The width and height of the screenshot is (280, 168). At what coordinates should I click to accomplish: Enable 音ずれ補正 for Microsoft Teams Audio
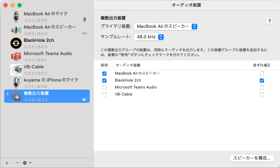click(x=262, y=87)
